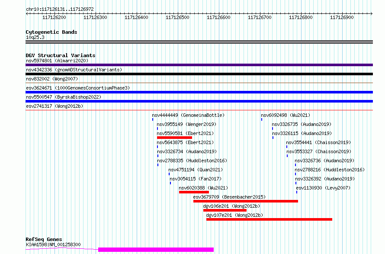Open the nsv6092498 (Wu2021) label
385x254 pixels.
(x=286, y=115)
